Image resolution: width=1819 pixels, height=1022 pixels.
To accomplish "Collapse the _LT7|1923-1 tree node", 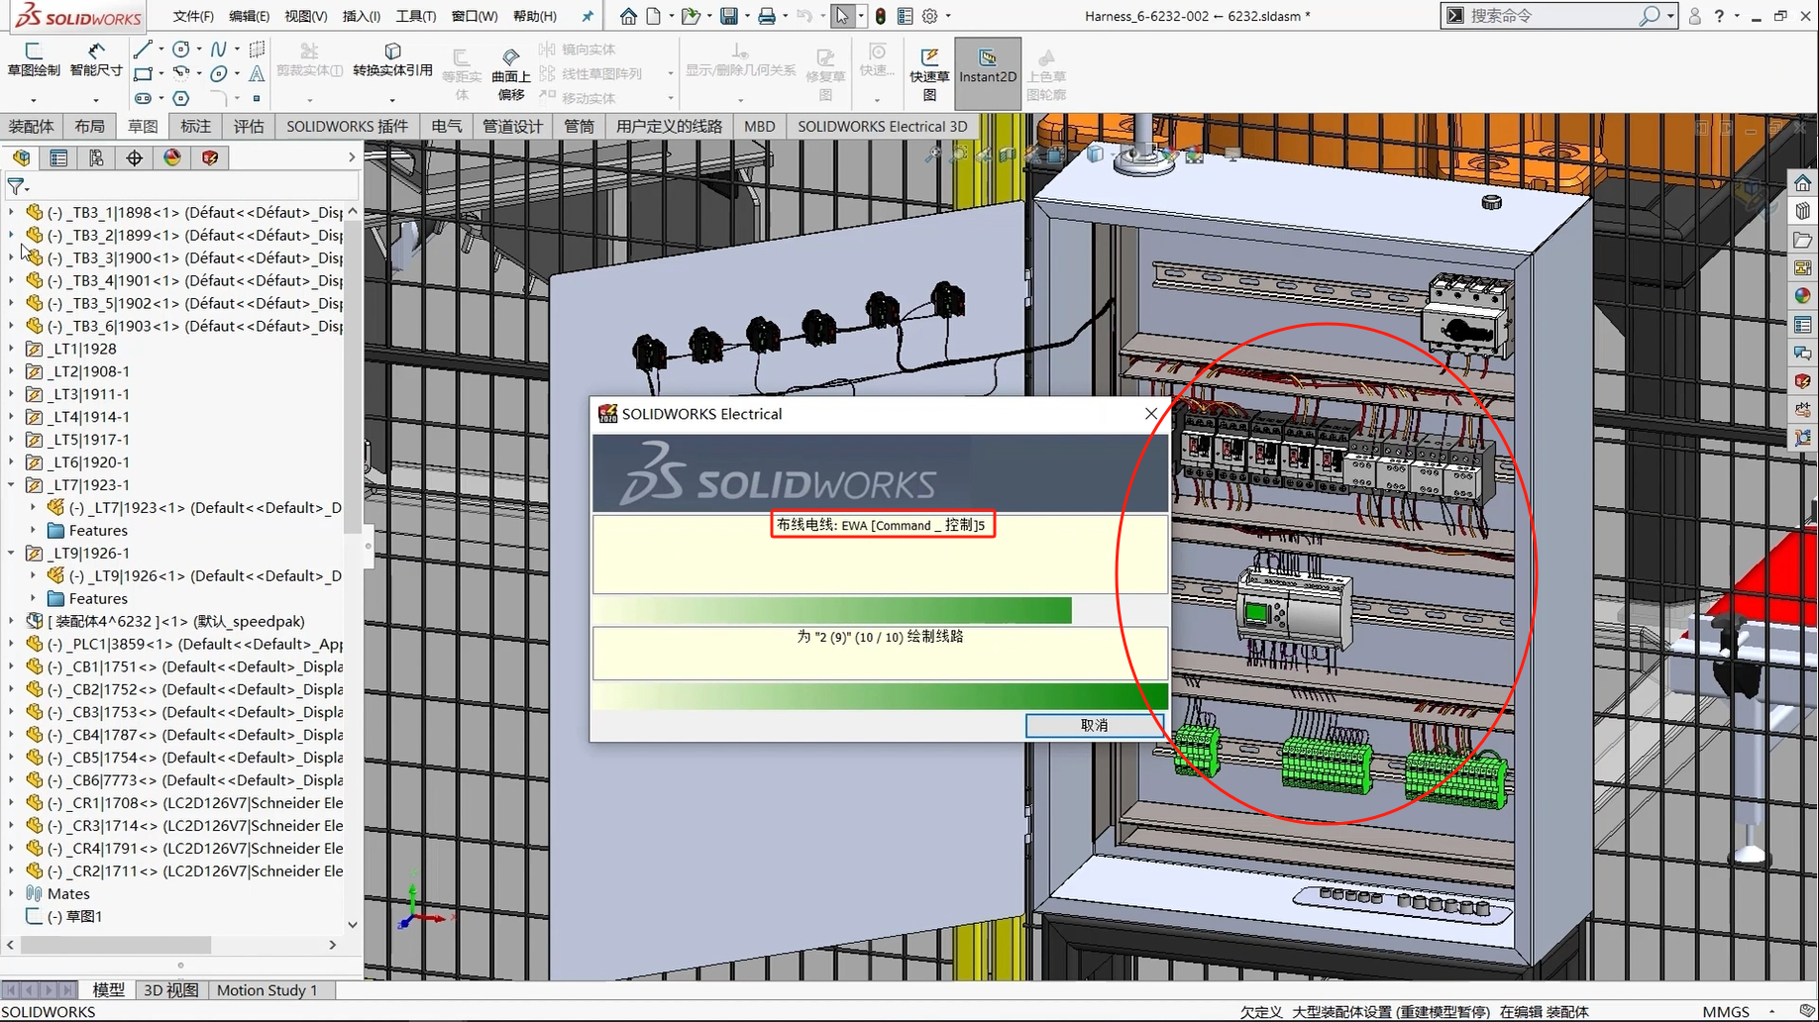I will click(x=11, y=485).
